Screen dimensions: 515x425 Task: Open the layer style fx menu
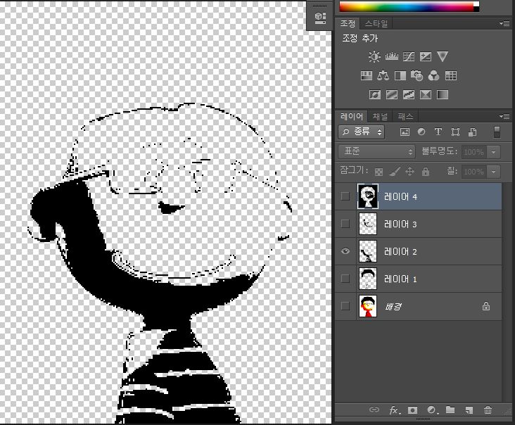click(394, 410)
